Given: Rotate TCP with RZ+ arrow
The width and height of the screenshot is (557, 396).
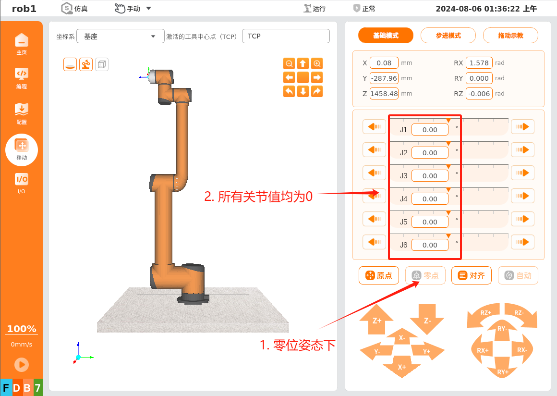Looking at the screenshot, I should pos(484,313).
